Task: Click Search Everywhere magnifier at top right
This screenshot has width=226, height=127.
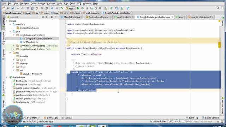Action: pos(218,8)
